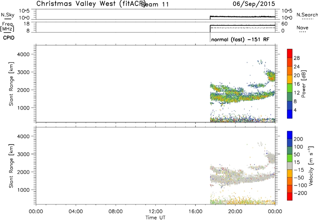This screenshot has height=220, width=318.
Task: Click the 'Beam 11' label
Action: point(155,4)
